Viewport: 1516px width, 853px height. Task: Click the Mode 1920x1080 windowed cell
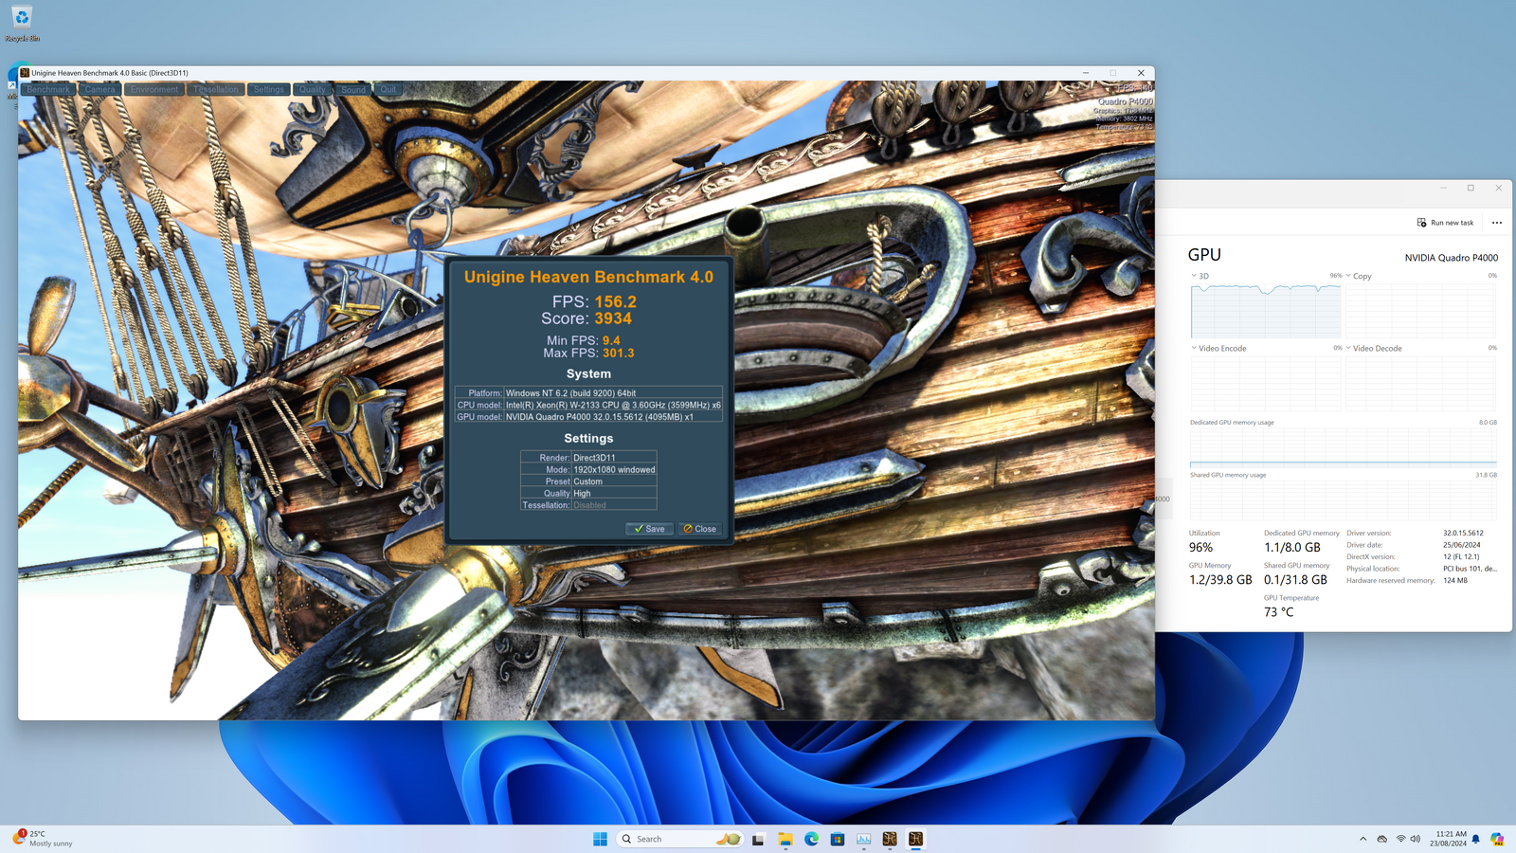(614, 469)
